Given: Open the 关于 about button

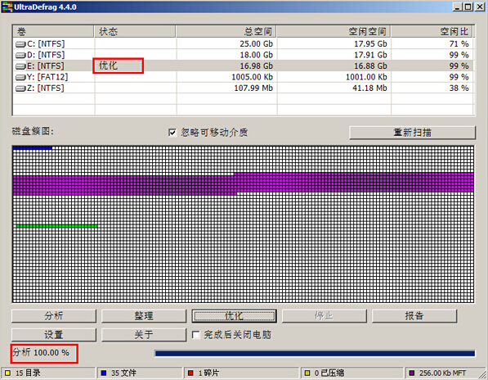Looking at the screenshot, I should click(x=144, y=335).
